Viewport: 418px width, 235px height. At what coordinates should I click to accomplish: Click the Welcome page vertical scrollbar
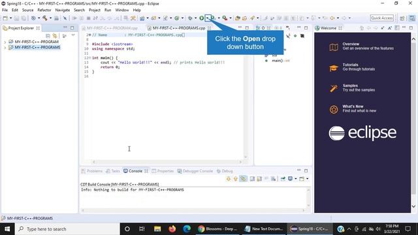tap(413, 123)
